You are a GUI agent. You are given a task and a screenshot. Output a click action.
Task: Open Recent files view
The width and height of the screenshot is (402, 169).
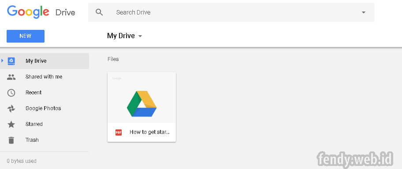pos(33,93)
